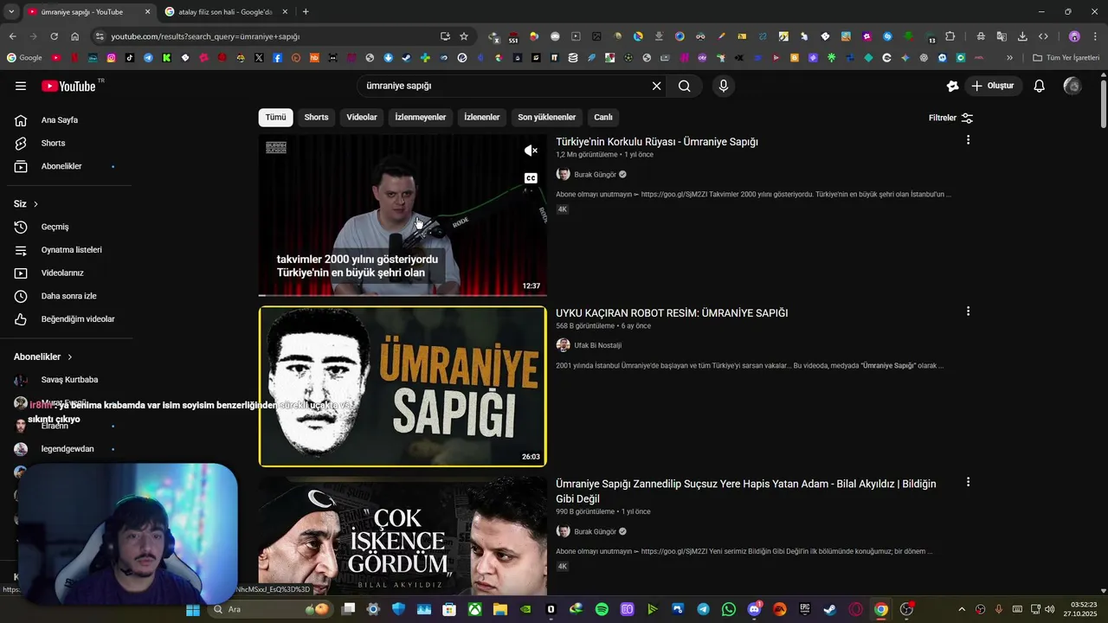Open the Filtreler filter panel
Image resolution: width=1108 pixels, height=623 pixels.
tap(950, 118)
